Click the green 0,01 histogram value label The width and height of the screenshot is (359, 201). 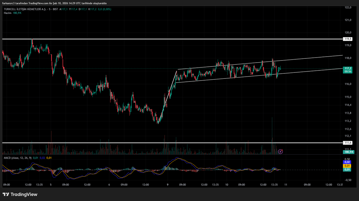(x=348, y=170)
